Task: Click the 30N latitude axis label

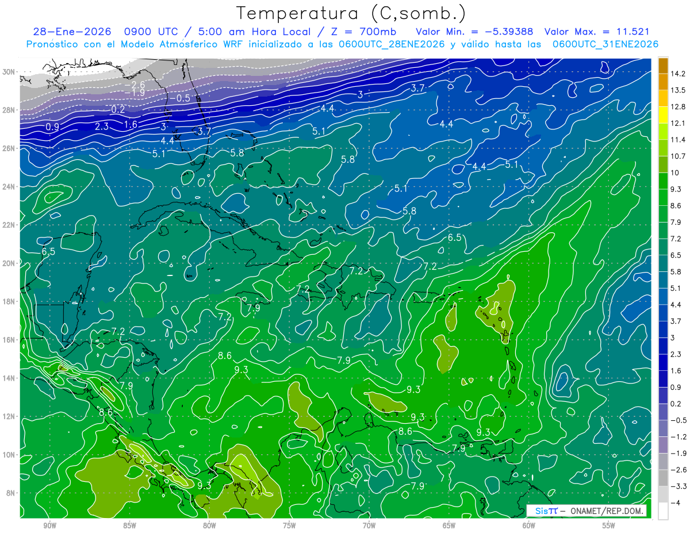Action: [10, 72]
